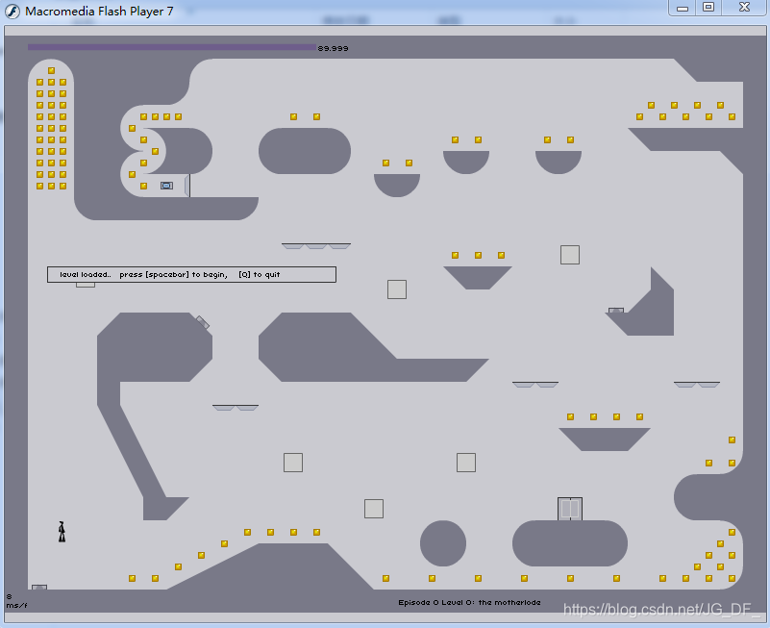This screenshot has width=770, height=628.
Task: Click the left gold piece above the large oval block
Action: pyautogui.click(x=293, y=116)
